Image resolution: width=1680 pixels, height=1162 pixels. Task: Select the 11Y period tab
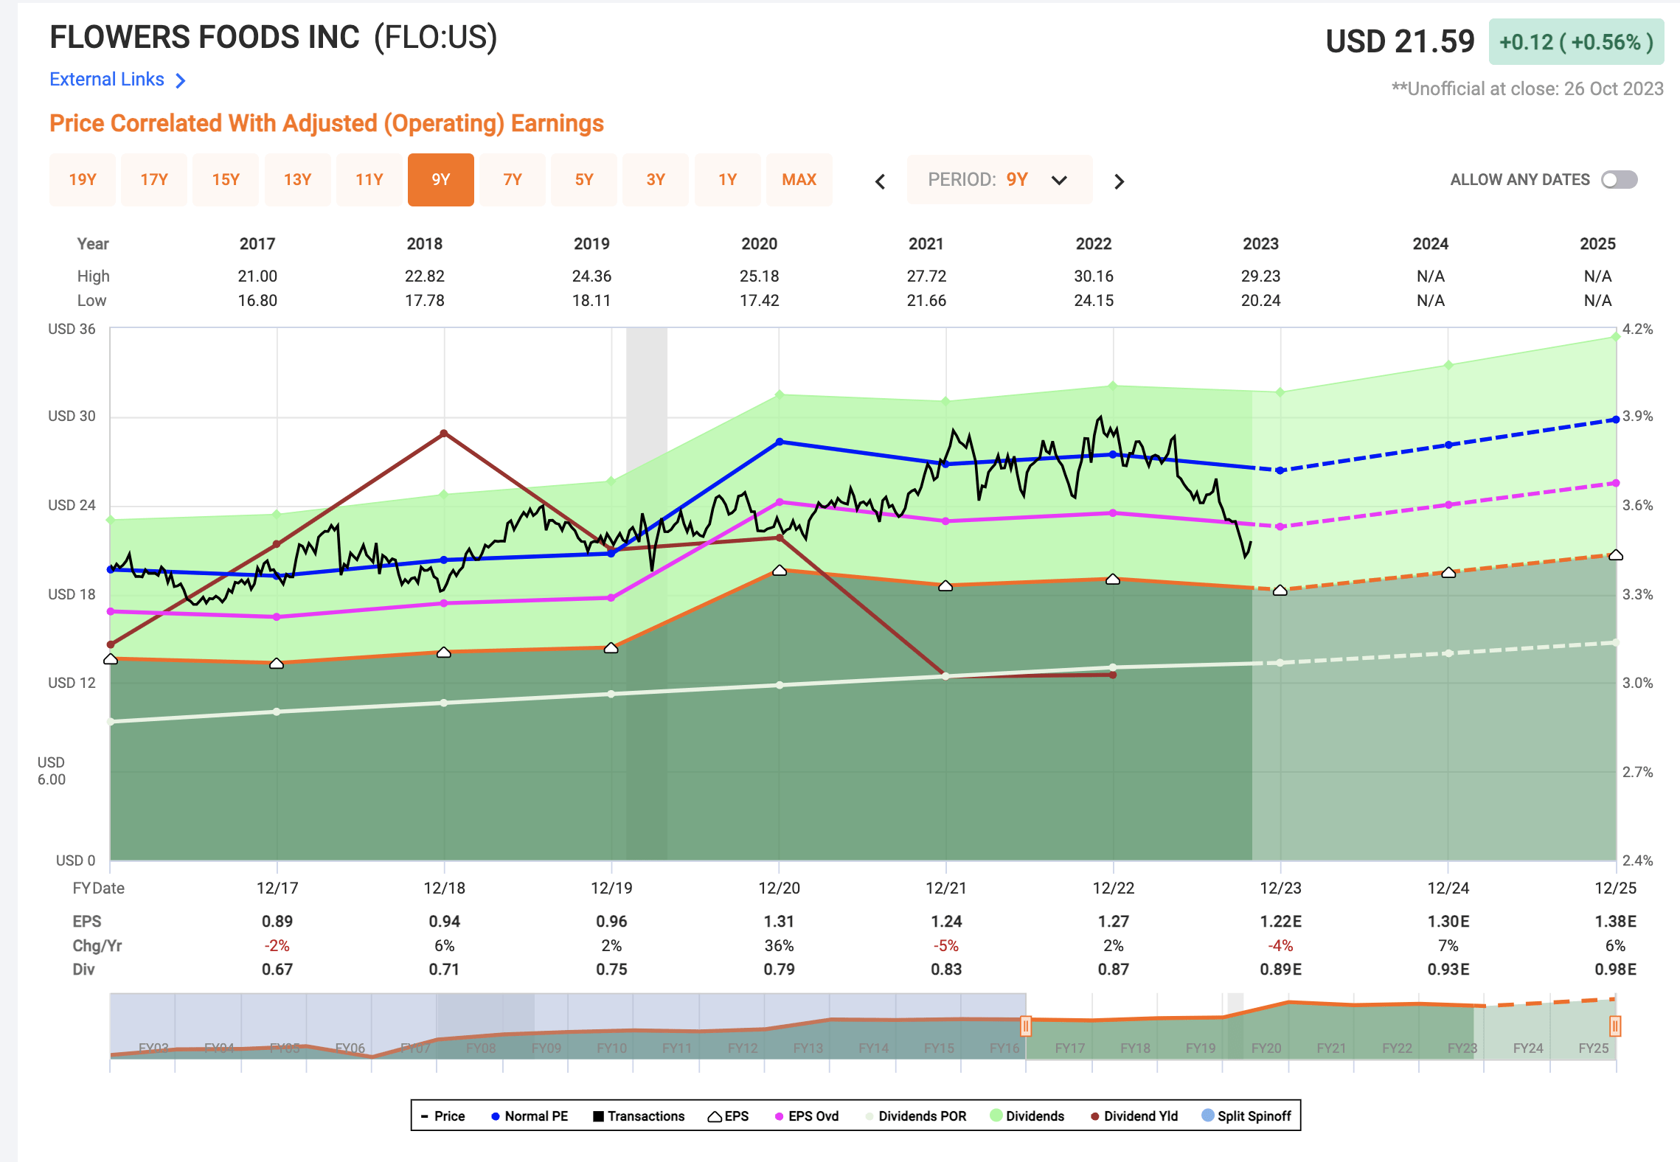point(369,180)
